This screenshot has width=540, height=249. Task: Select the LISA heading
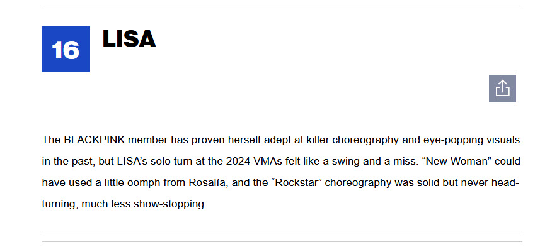click(129, 39)
